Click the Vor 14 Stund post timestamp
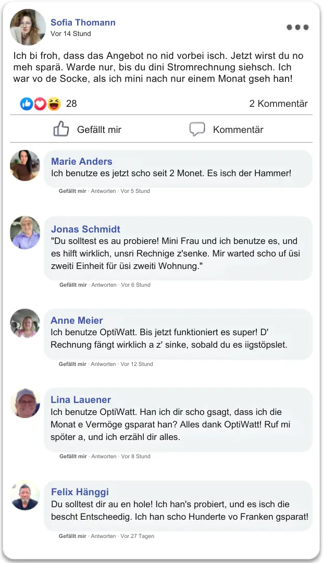Image resolution: width=323 pixels, height=563 pixels. click(71, 34)
